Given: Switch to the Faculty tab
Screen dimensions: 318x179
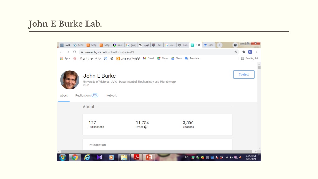Looking at the screenshot, I should click(157, 45).
